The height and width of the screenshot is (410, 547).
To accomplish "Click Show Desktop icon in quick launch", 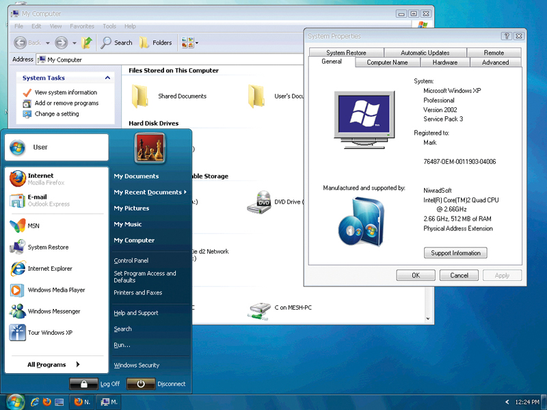I will 59,402.
